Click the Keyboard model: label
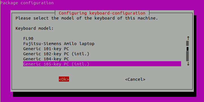The height and width of the screenshot is (102, 204). pyautogui.click(x=35, y=28)
